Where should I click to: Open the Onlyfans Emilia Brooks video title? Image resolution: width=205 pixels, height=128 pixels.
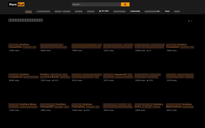55,76
